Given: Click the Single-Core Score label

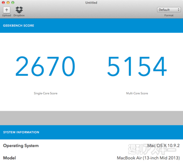Looking at the screenshot, I should [x=45, y=93].
